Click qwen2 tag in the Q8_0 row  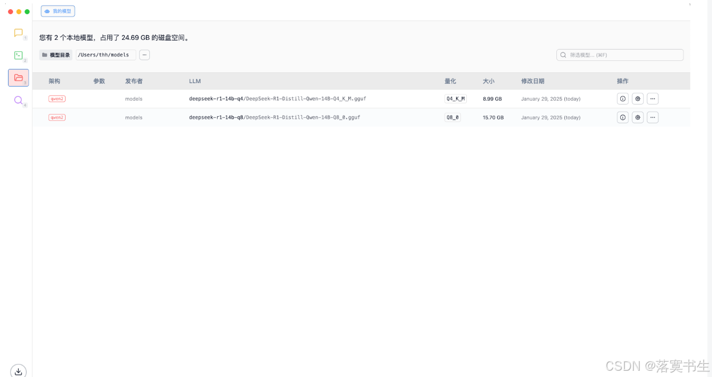(x=57, y=117)
